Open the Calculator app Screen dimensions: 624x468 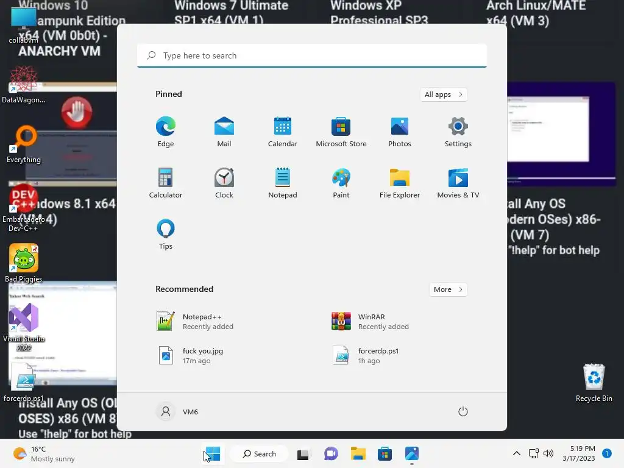(166, 183)
